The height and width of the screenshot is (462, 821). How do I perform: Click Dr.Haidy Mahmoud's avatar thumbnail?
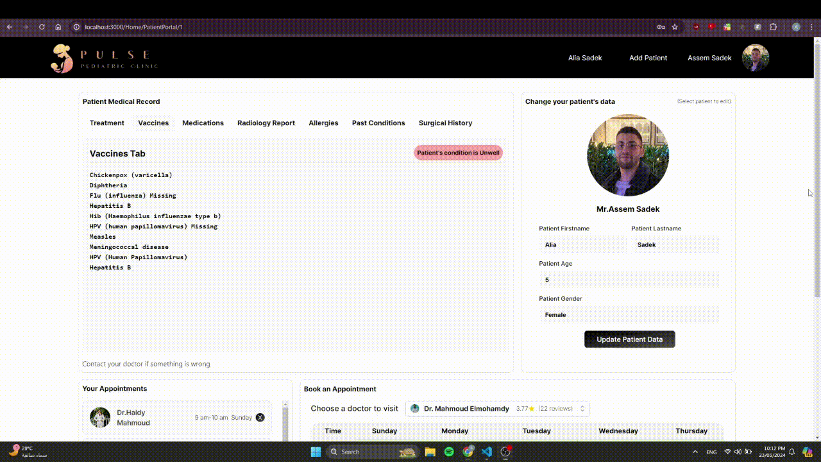point(100,417)
